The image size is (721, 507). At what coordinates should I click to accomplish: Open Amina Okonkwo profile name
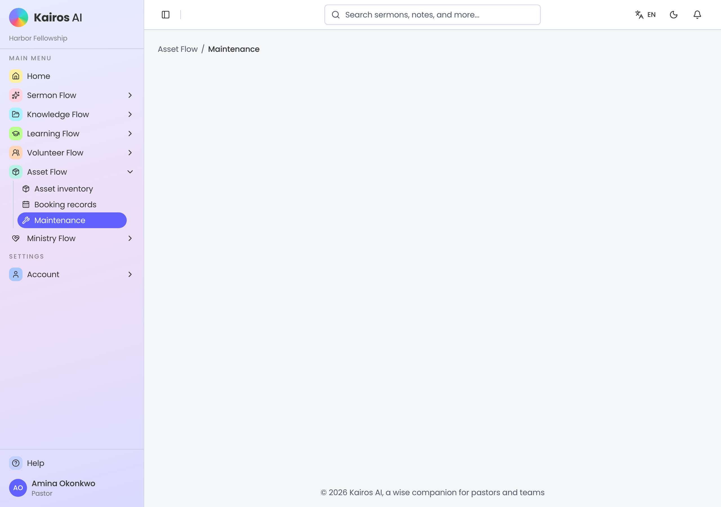click(x=63, y=483)
